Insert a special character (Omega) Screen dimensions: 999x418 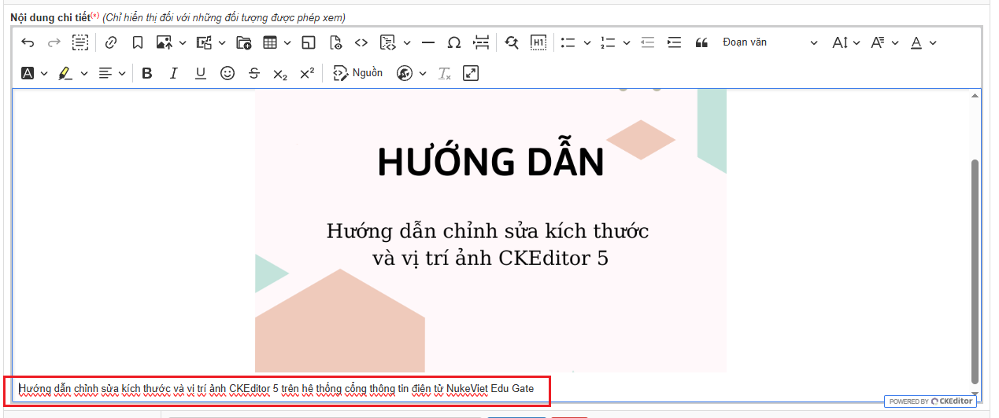click(454, 42)
